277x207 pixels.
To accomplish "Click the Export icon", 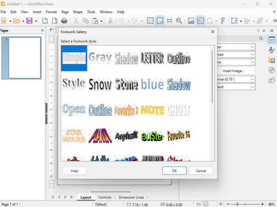I will pyautogui.click(x=45, y=21).
